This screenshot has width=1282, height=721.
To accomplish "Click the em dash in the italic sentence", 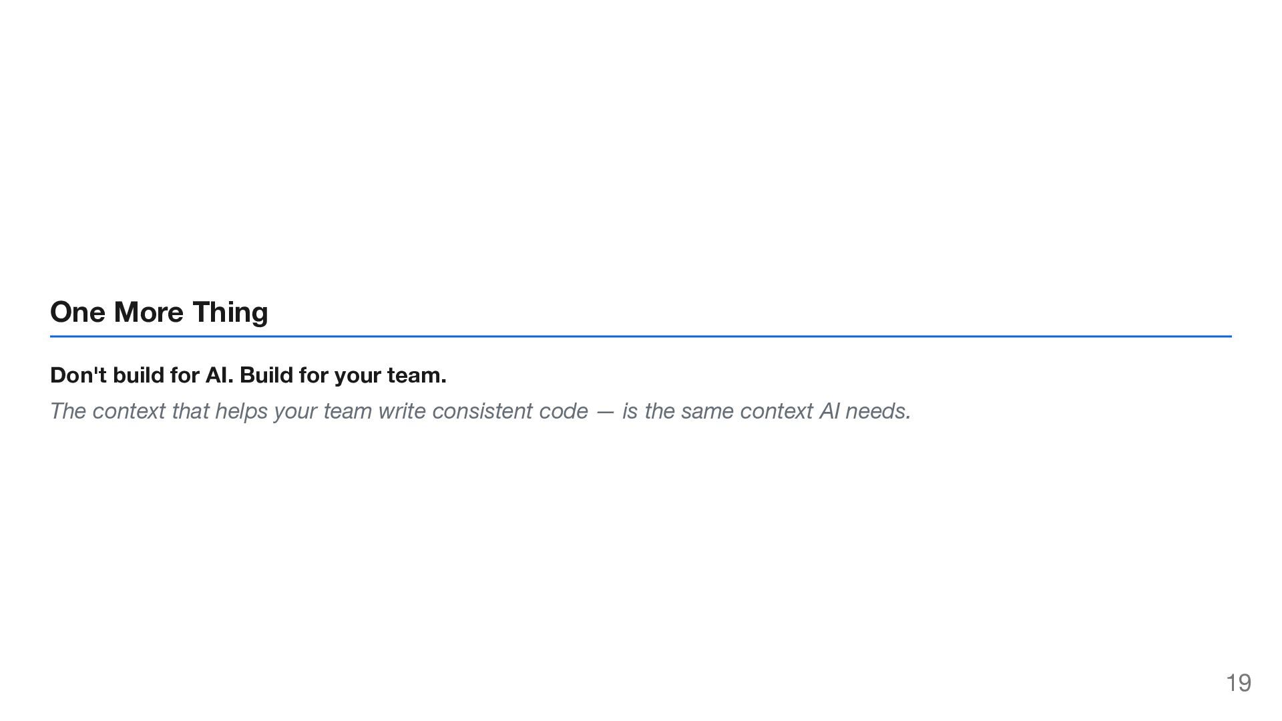I will [x=605, y=411].
